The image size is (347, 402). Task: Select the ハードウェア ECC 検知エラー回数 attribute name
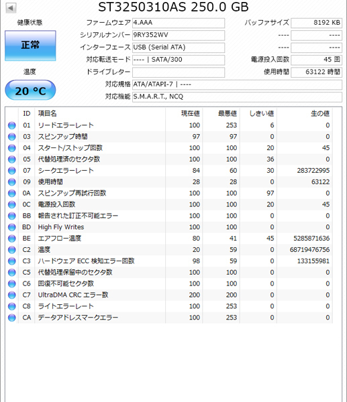point(87,261)
